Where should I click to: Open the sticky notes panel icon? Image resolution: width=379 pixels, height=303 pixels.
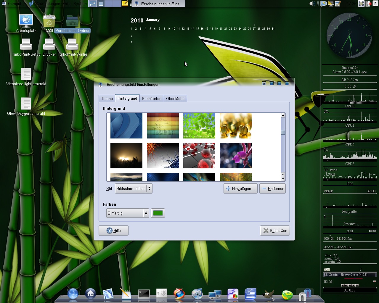point(125,4)
